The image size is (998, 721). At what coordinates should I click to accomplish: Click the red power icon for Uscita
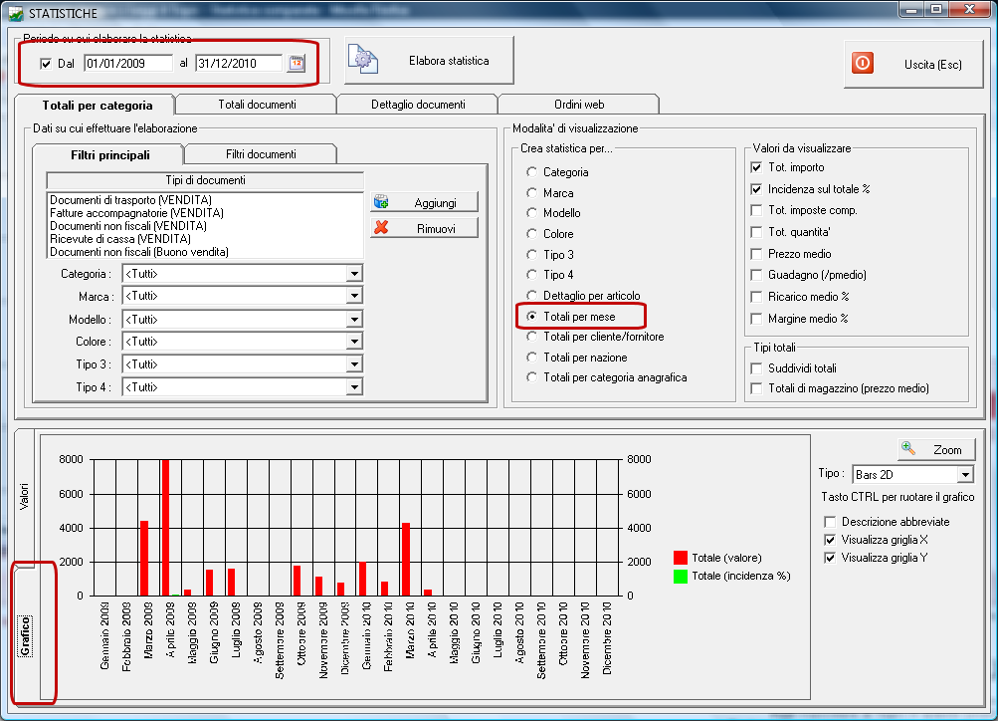coord(863,63)
